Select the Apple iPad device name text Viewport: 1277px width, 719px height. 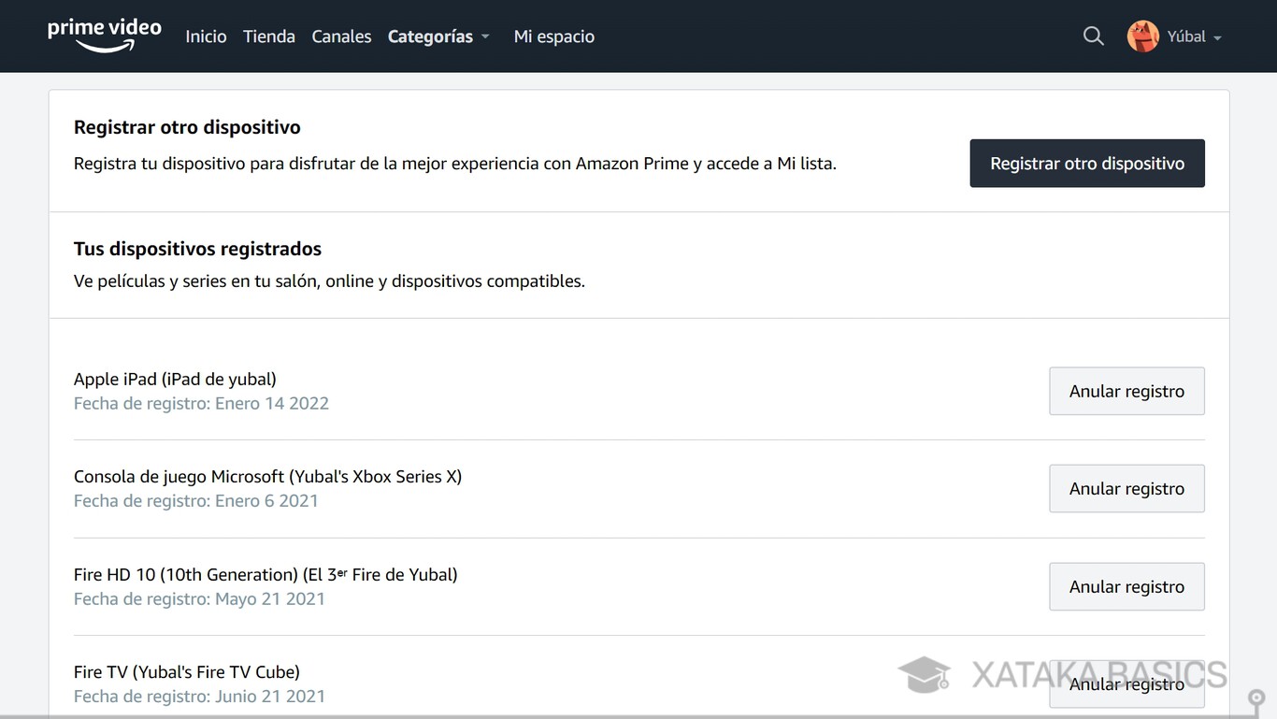click(175, 379)
